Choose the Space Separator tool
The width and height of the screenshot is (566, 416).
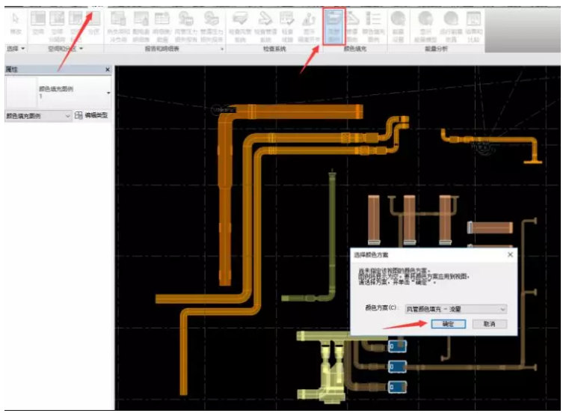[x=57, y=25]
